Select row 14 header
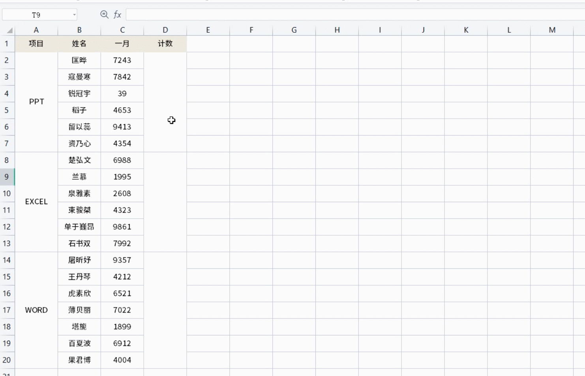 tap(7, 260)
